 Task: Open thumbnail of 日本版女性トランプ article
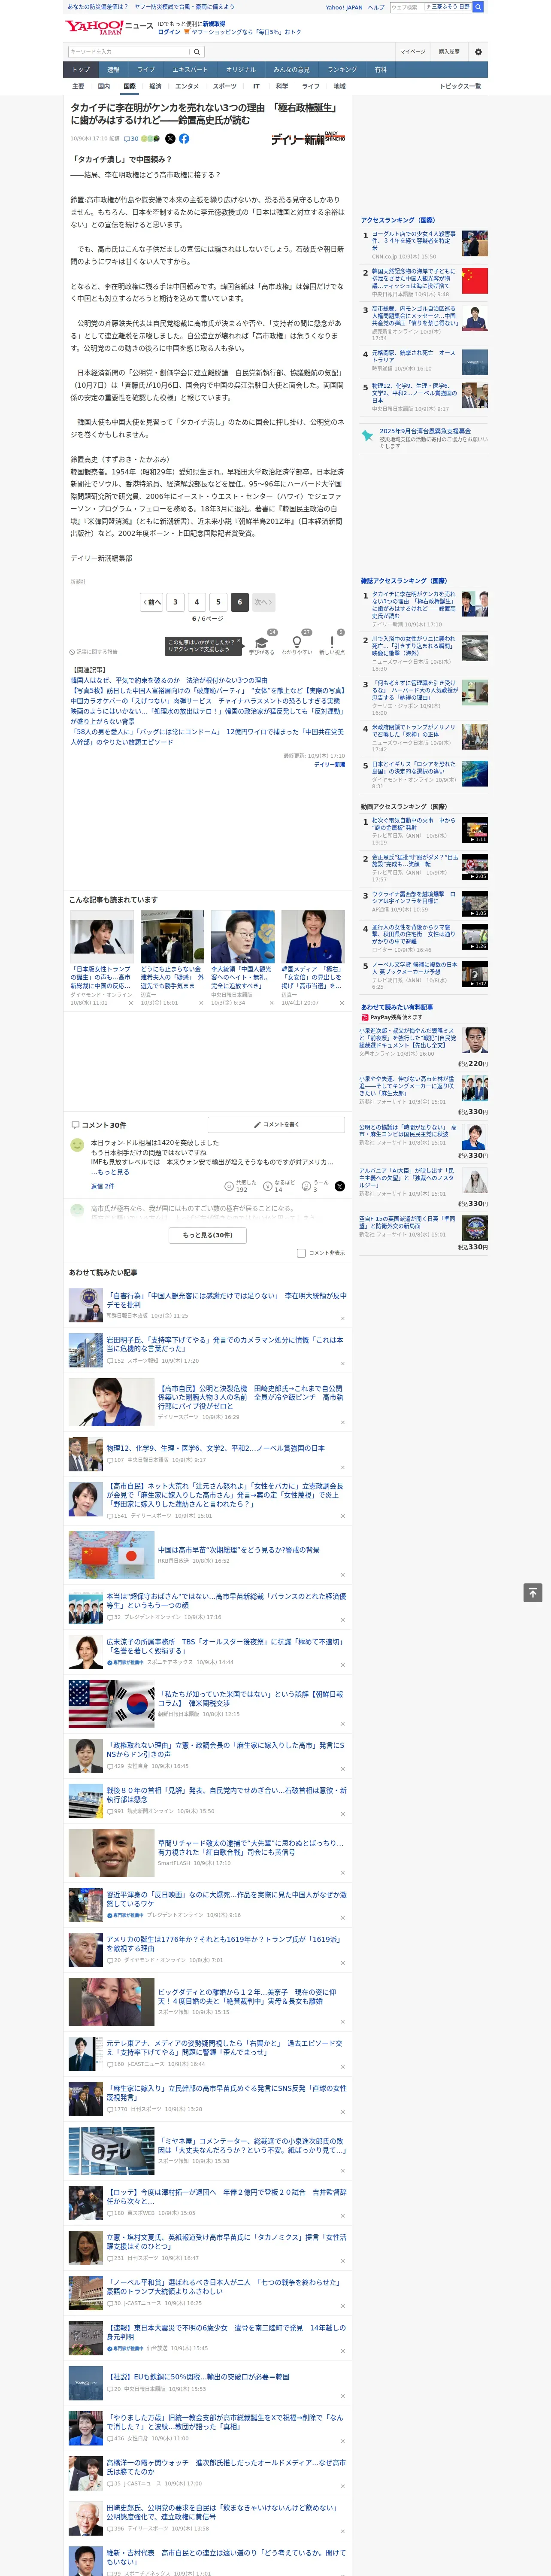tap(102, 937)
